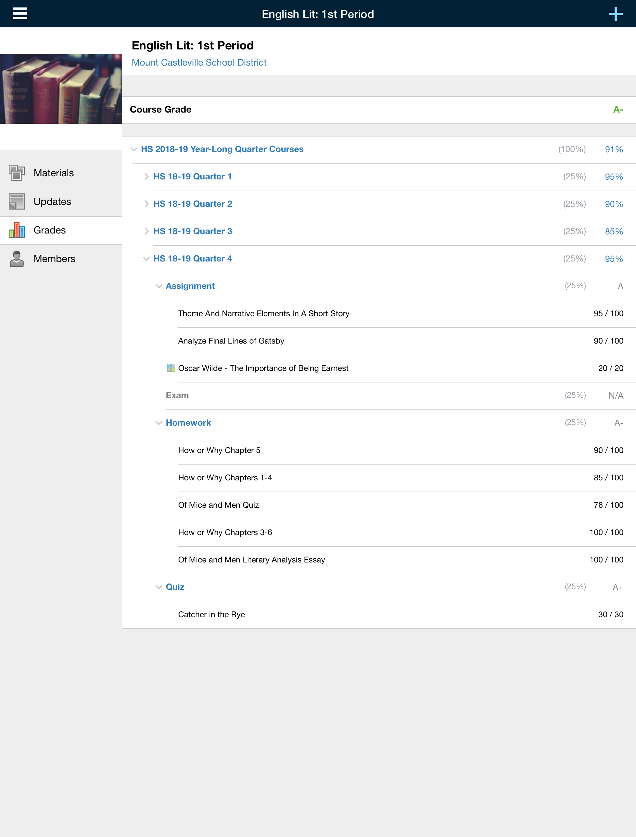The height and width of the screenshot is (837, 636).
Task: Collapse the Quarter 4 section chevron
Action: pyautogui.click(x=147, y=259)
